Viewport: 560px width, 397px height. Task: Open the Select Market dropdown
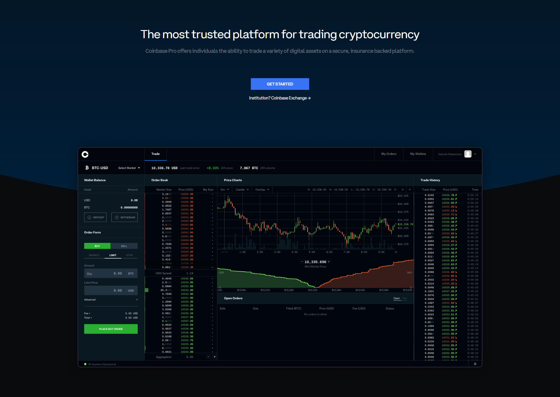tap(129, 168)
